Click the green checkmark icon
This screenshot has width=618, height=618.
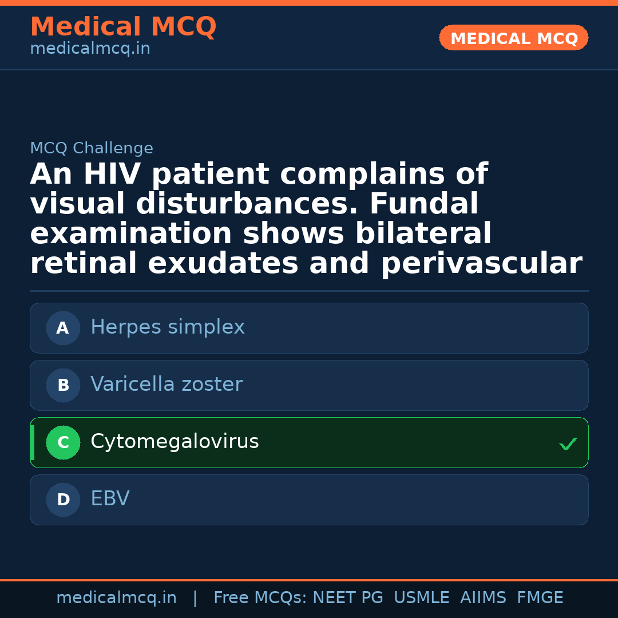(x=568, y=443)
